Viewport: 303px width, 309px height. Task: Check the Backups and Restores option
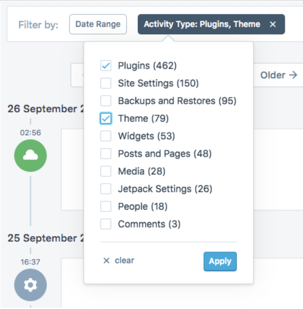(x=106, y=101)
